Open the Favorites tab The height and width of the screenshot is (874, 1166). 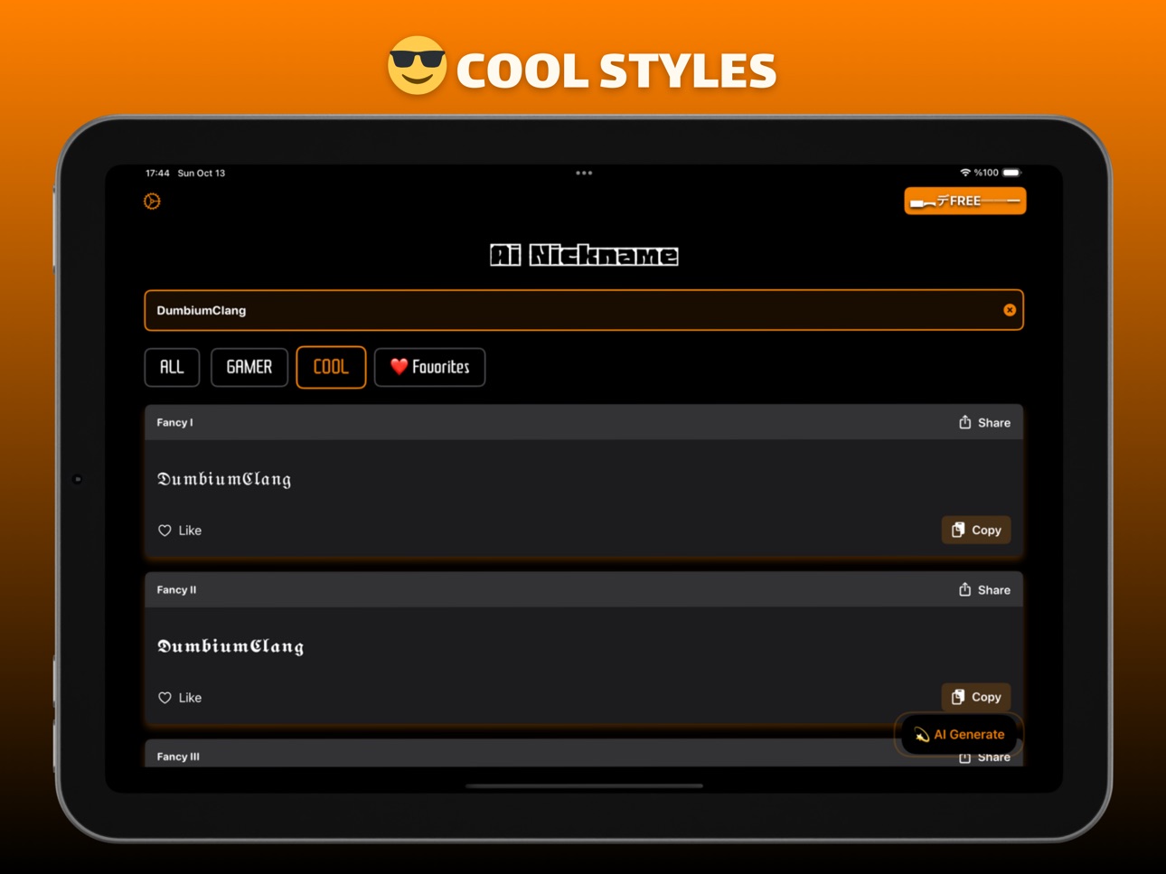point(429,367)
